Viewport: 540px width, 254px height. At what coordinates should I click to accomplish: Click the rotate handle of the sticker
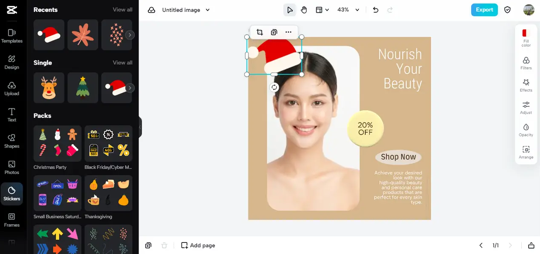(274, 87)
